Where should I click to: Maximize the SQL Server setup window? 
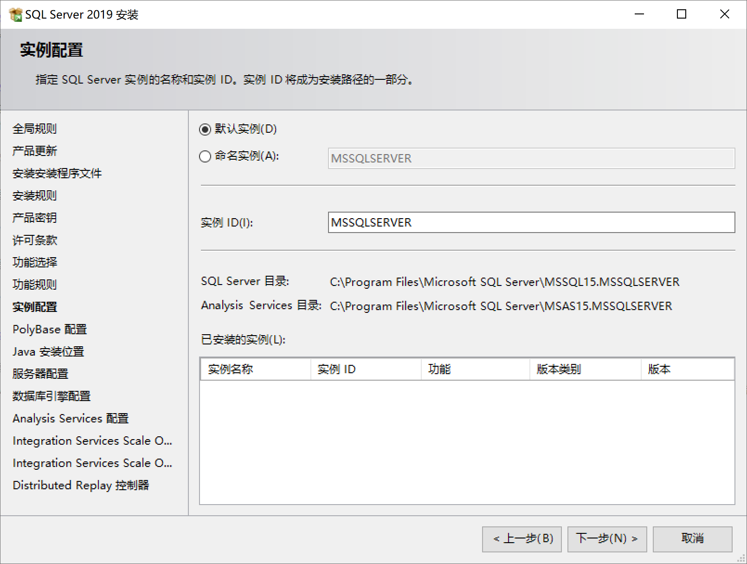click(x=681, y=14)
